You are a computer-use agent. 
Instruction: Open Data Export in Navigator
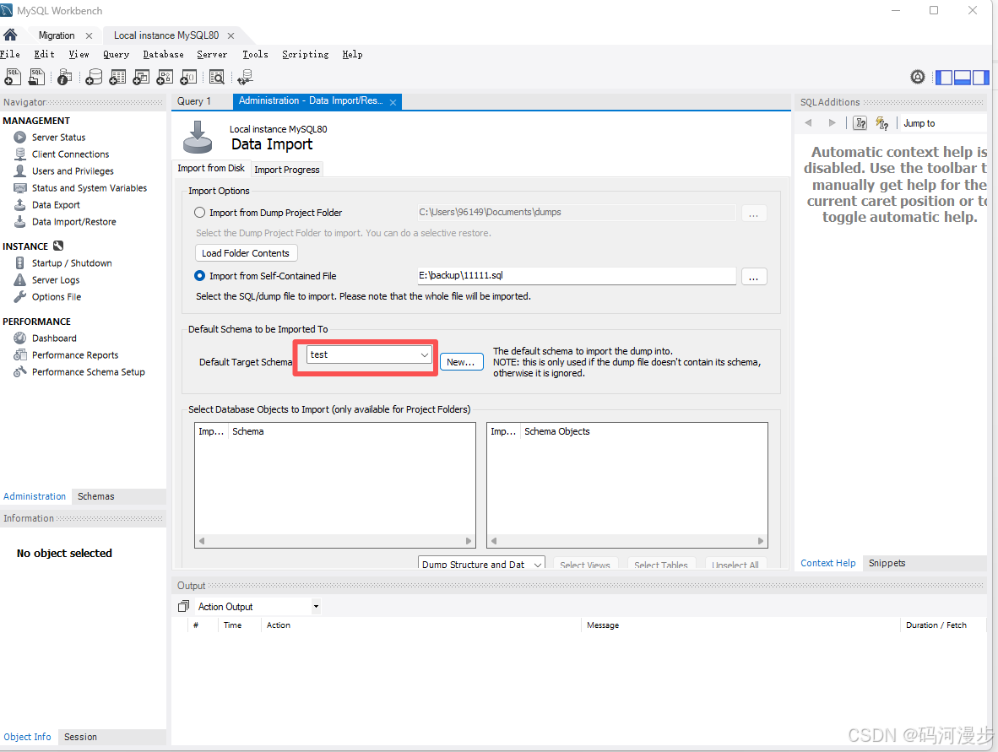56,205
